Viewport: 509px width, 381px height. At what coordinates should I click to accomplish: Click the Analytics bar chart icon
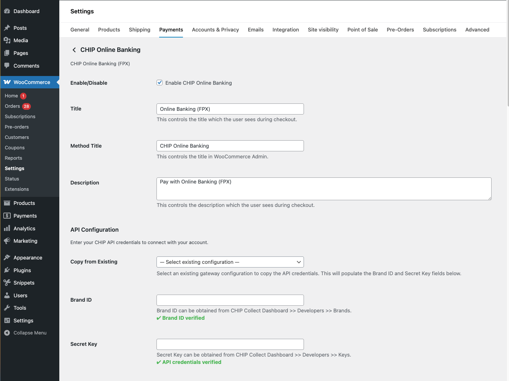click(x=7, y=228)
